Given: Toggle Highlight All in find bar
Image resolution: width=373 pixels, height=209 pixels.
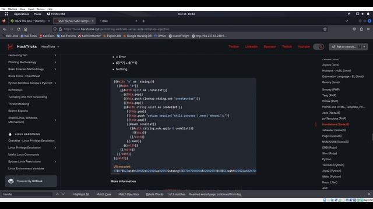Looking at the screenshot, I should coord(81,194).
